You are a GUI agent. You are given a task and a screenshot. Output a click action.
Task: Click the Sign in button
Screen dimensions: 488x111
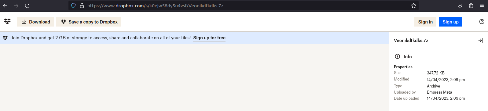(x=425, y=22)
